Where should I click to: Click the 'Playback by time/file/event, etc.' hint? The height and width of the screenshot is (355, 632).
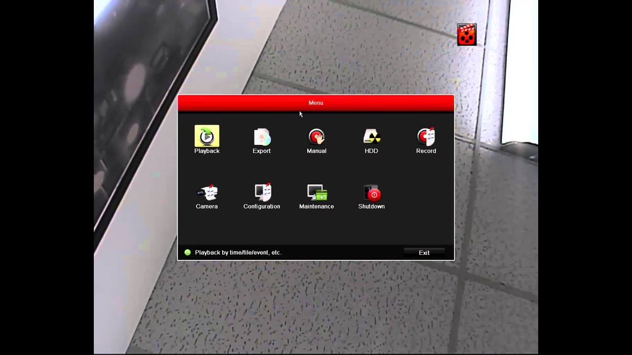238,252
